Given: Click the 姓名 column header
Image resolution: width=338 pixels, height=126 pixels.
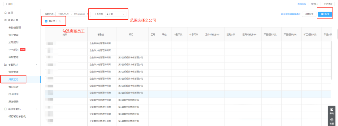Looking at the screenshot, I should [65, 34].
